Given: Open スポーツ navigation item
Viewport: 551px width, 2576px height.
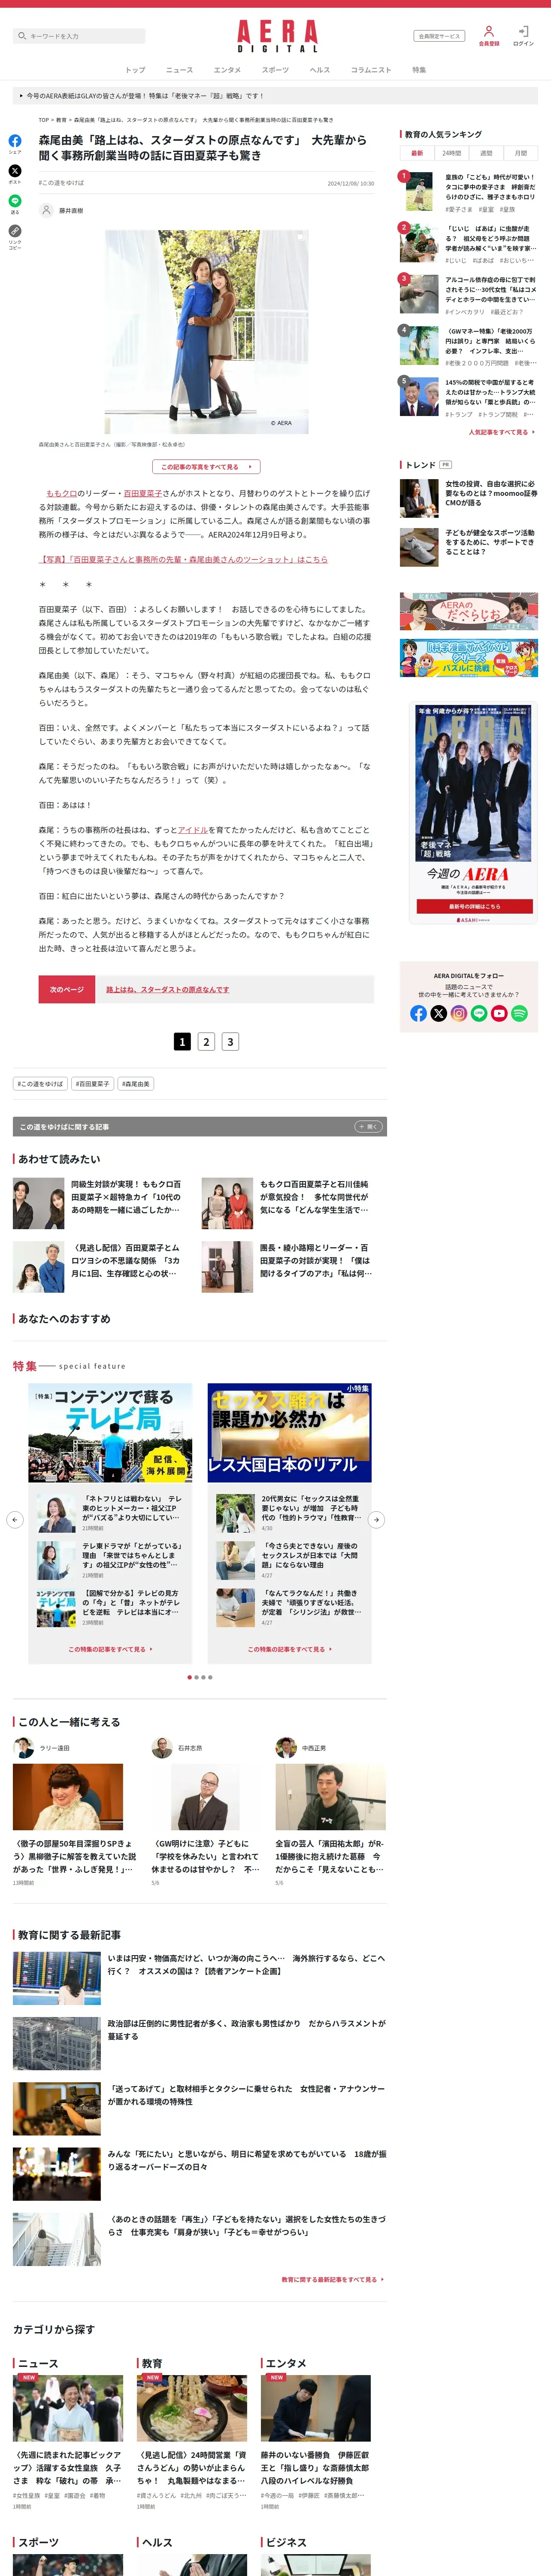Looking at the screenshot, I should (x=275, y=70).
